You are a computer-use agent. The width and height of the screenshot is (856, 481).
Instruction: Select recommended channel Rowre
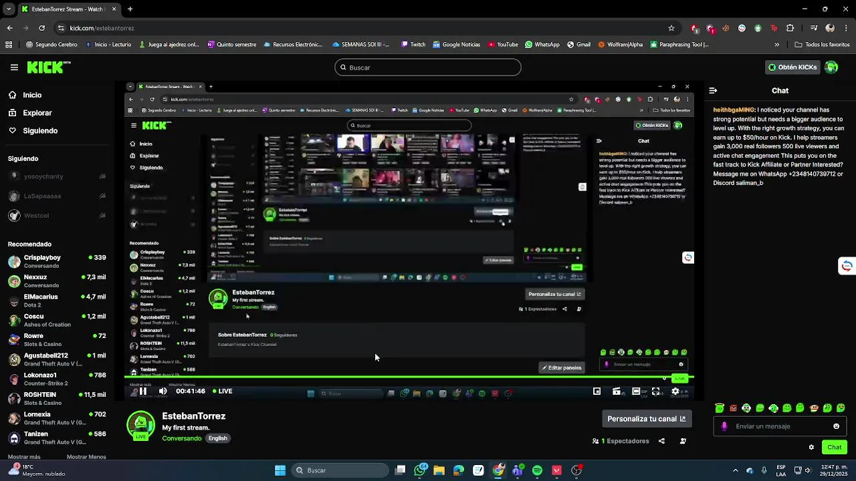57,339
